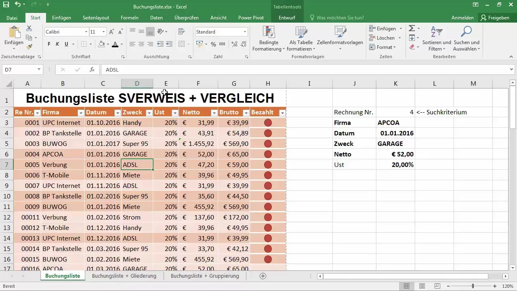Save the workbook with the disk icon
The image size is (517, 291).
(x=6, y=5)
